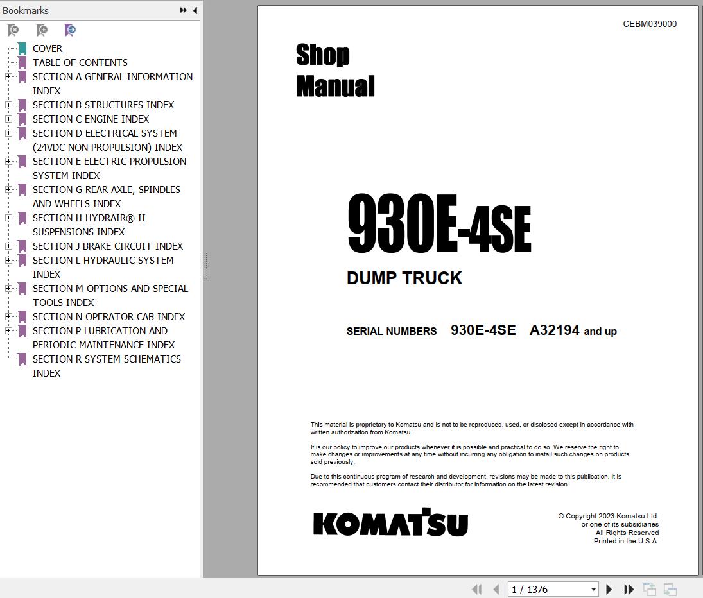Go to the first page
The image size is (703, 598).
[477, 589]
